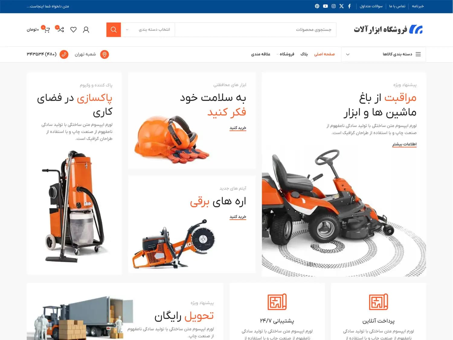The image size is (453, 340).
Task: Click into the جستجوی محصولات search field
Action: tap(255, 30)
